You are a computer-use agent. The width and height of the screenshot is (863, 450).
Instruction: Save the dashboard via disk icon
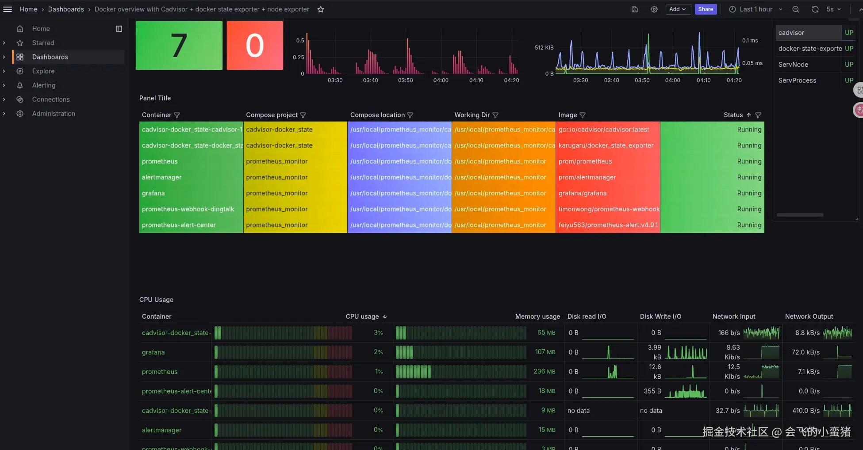634,9
